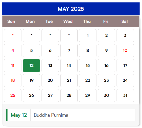Select date 20 on Tuesday
This screenshot has height=128, width=142.
click(x=50, y=81)
